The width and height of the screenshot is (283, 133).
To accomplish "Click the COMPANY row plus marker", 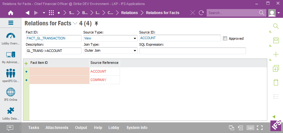I will click(26, 80).
